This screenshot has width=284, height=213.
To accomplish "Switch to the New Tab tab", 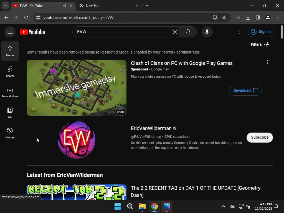I will click(109, 6).
